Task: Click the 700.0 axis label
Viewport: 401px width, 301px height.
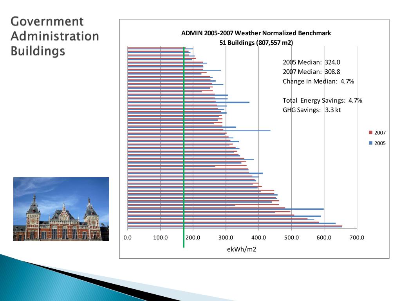Action: tap(357, 238)
